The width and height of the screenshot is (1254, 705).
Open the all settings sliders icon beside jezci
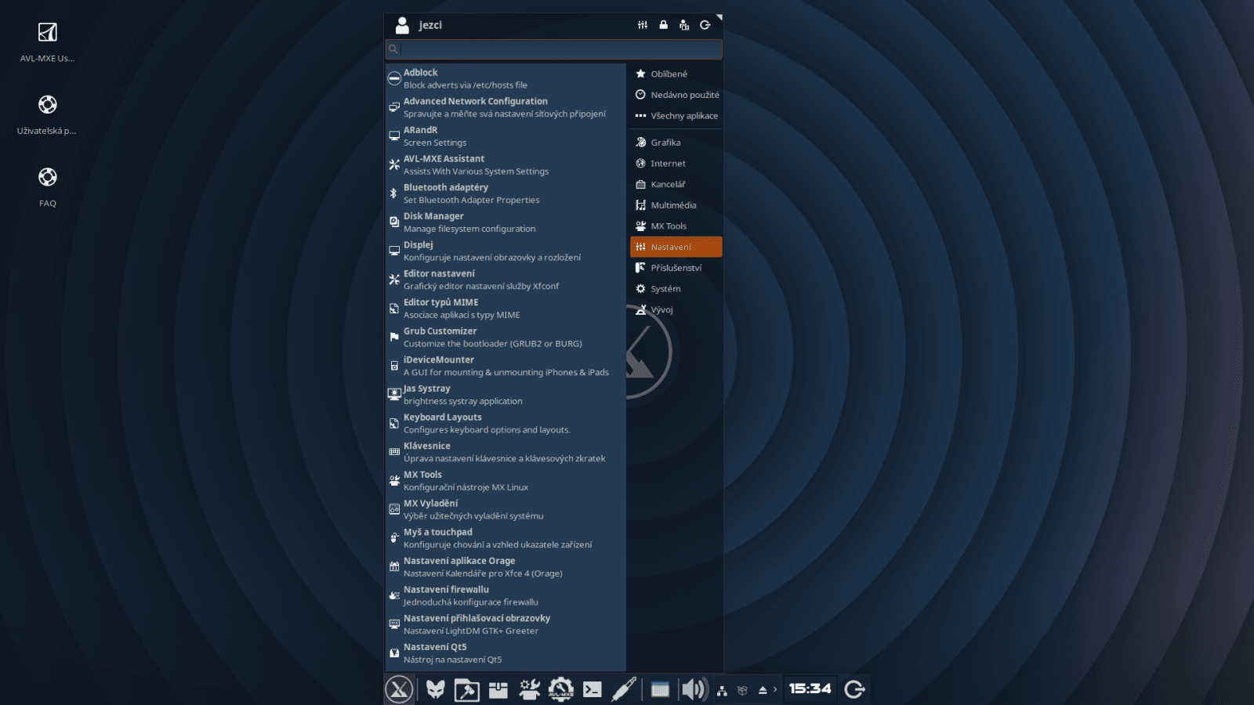(x=643, y=24)
